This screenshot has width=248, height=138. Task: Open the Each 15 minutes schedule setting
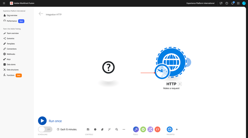[67, 129]
